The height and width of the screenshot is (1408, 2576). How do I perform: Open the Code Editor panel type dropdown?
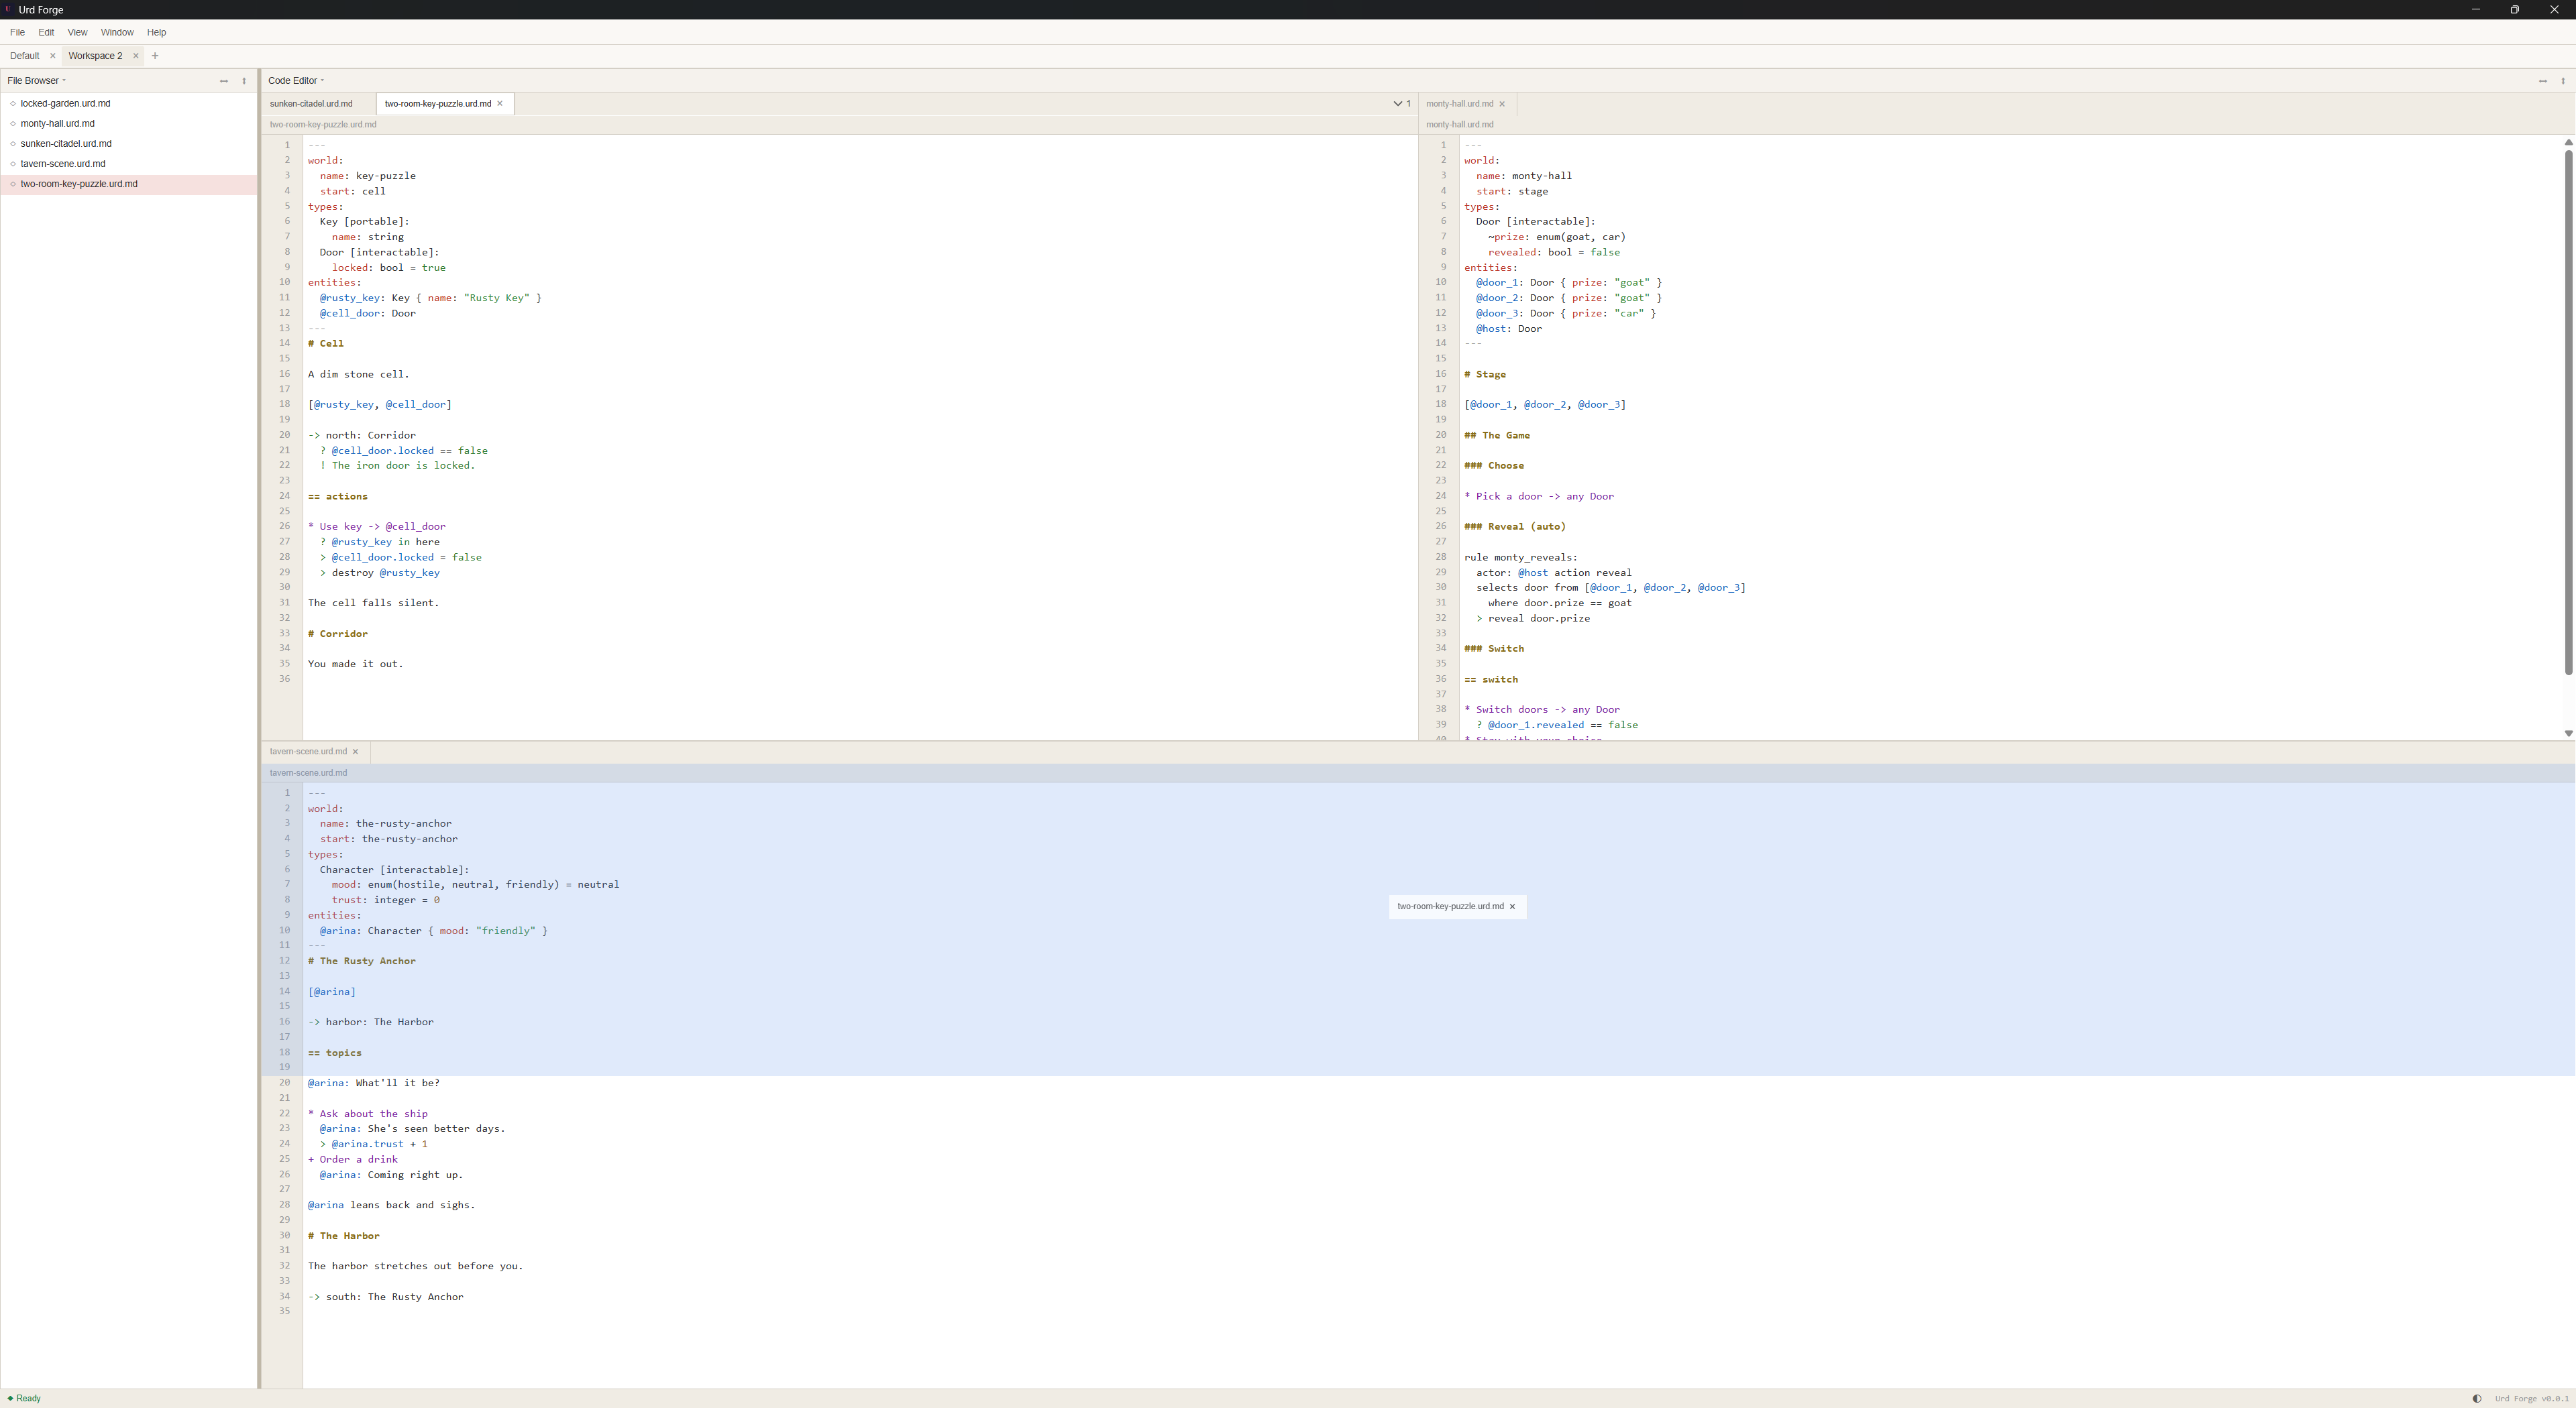[x=296, y=81]
